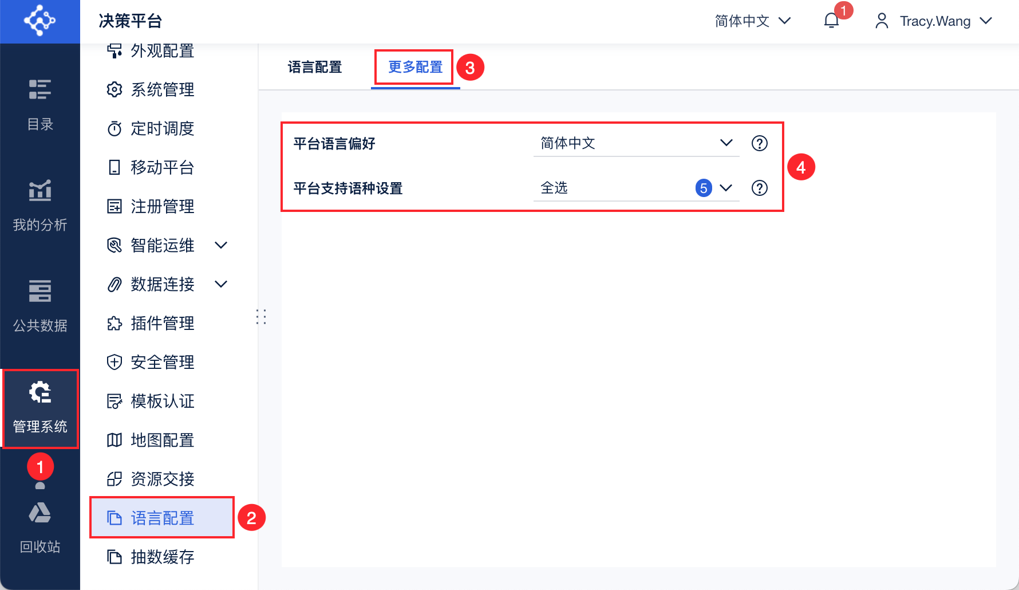Click the notification bell icon
1019x590 pixels.
831,21
